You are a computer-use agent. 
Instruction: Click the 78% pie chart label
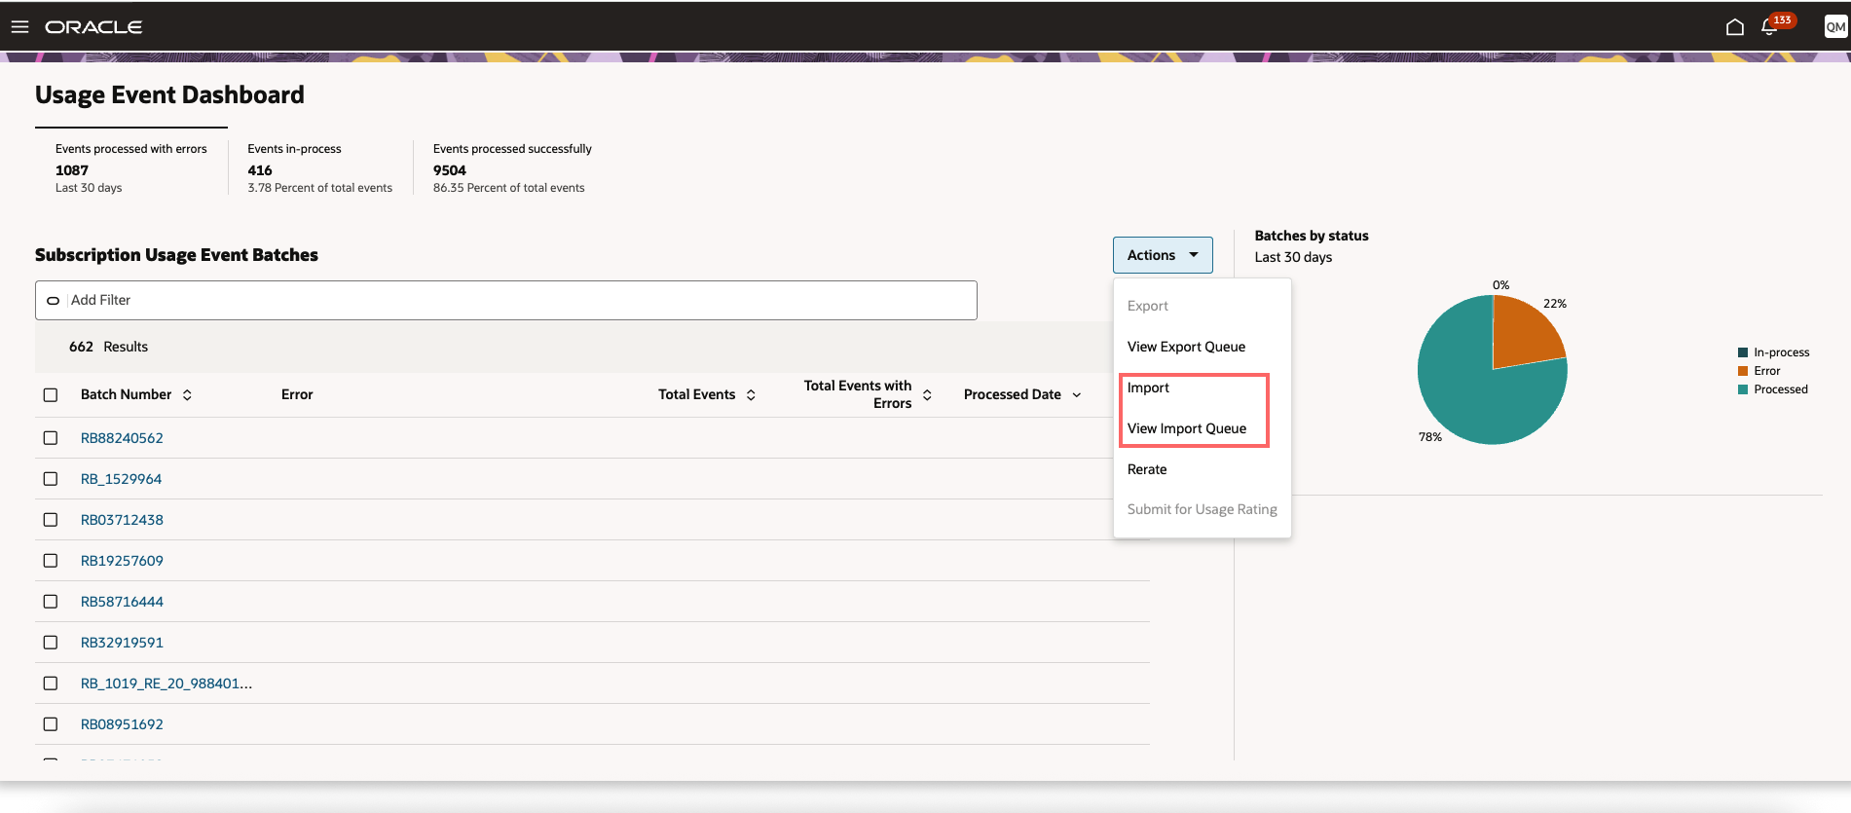(x=1430, y=437)
